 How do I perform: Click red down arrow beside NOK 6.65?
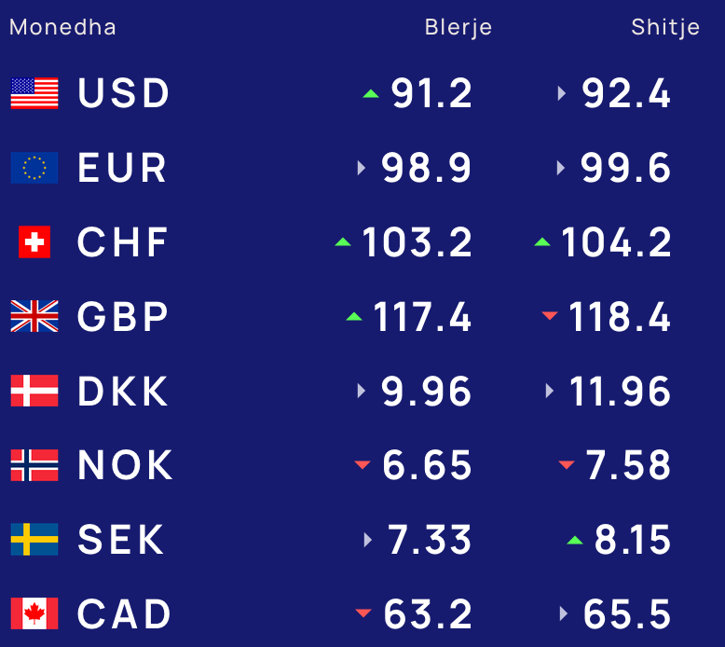tap(362, 465)
